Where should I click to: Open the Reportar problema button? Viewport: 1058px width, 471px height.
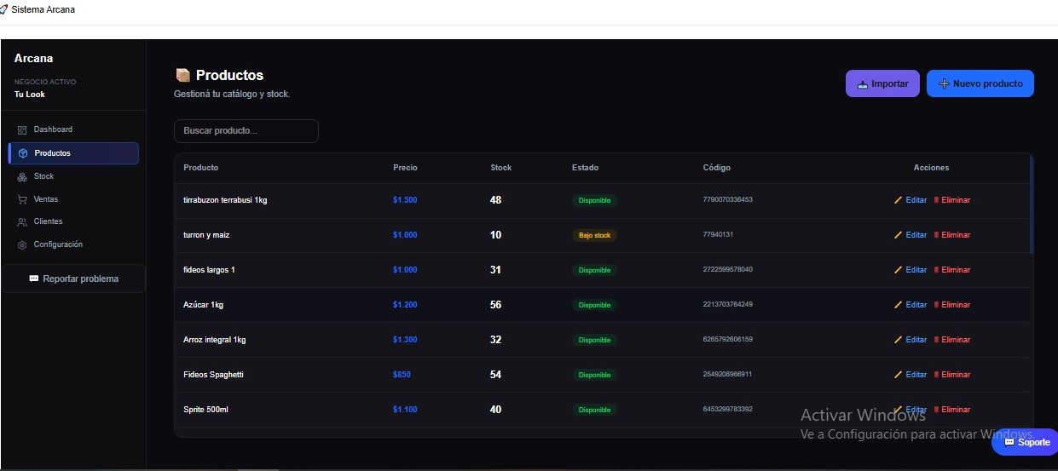click(73, 279)
